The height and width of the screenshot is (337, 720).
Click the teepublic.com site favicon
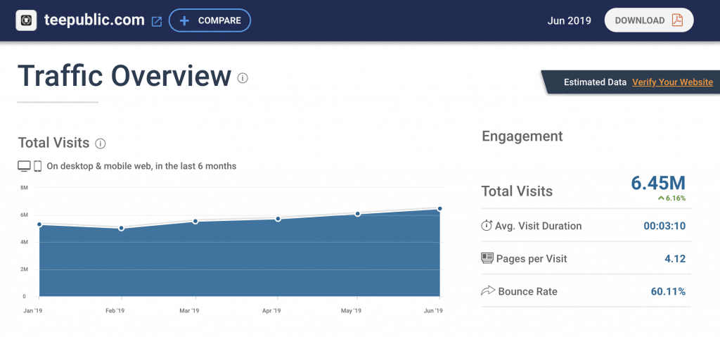[27, 20]
